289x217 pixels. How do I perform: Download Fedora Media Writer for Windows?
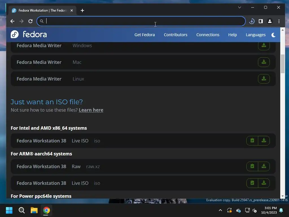point(264,45)
